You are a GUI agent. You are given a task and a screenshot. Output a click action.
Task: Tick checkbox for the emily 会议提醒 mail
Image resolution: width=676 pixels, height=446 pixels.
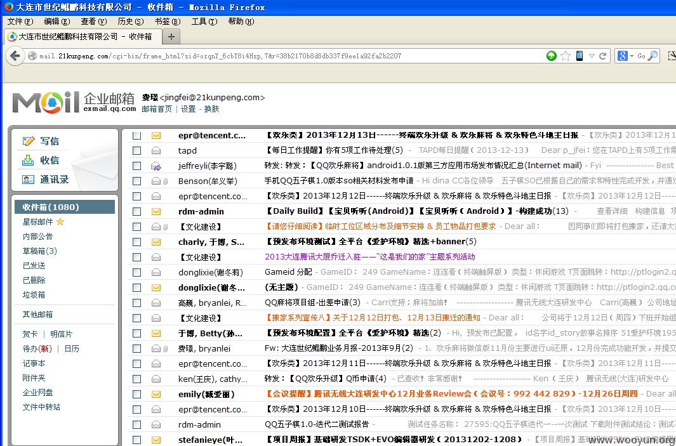point(136,394)
